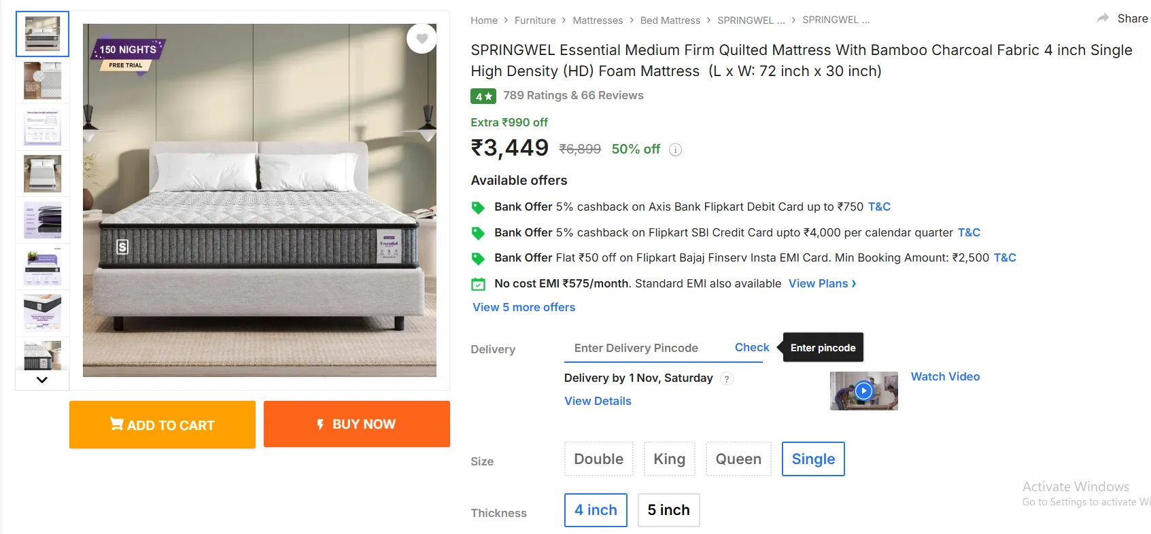Viewport: 1151px width, 534px height.
Task: Add mattress to wishlist with heart icon
Action: coord(422,39)
